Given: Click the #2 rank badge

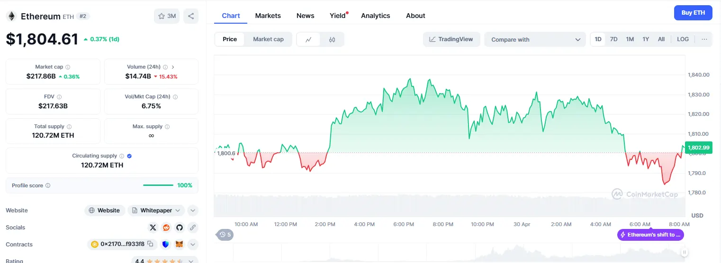Looking at the screenshot, I should (x=83, y=16).
